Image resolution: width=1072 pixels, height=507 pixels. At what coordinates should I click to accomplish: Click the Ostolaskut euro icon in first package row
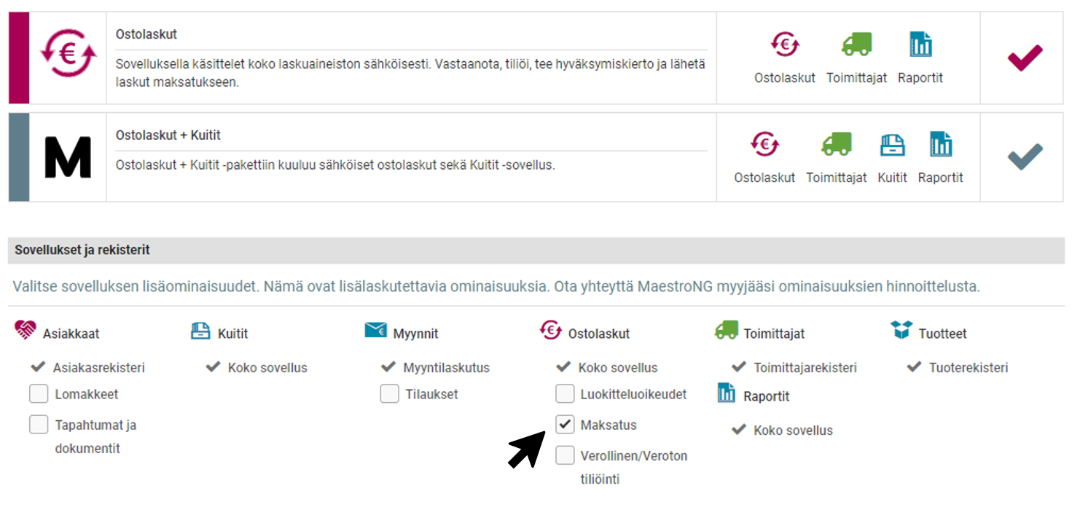[785, 45]
